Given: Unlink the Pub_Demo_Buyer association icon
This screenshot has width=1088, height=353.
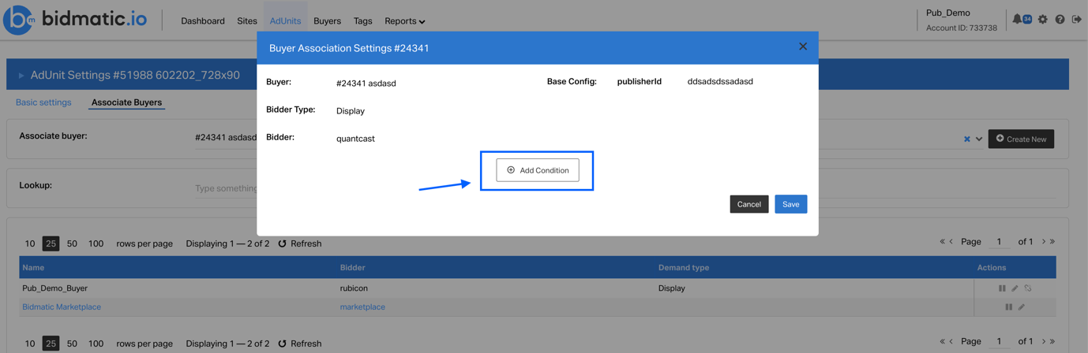Looking at the screenshot, I should coord(1028,288).
